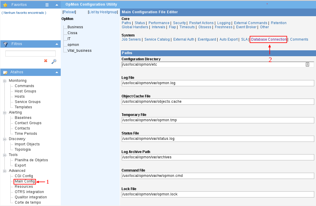
Task: Click the Favoritos star icon
Action: (5, 5)
